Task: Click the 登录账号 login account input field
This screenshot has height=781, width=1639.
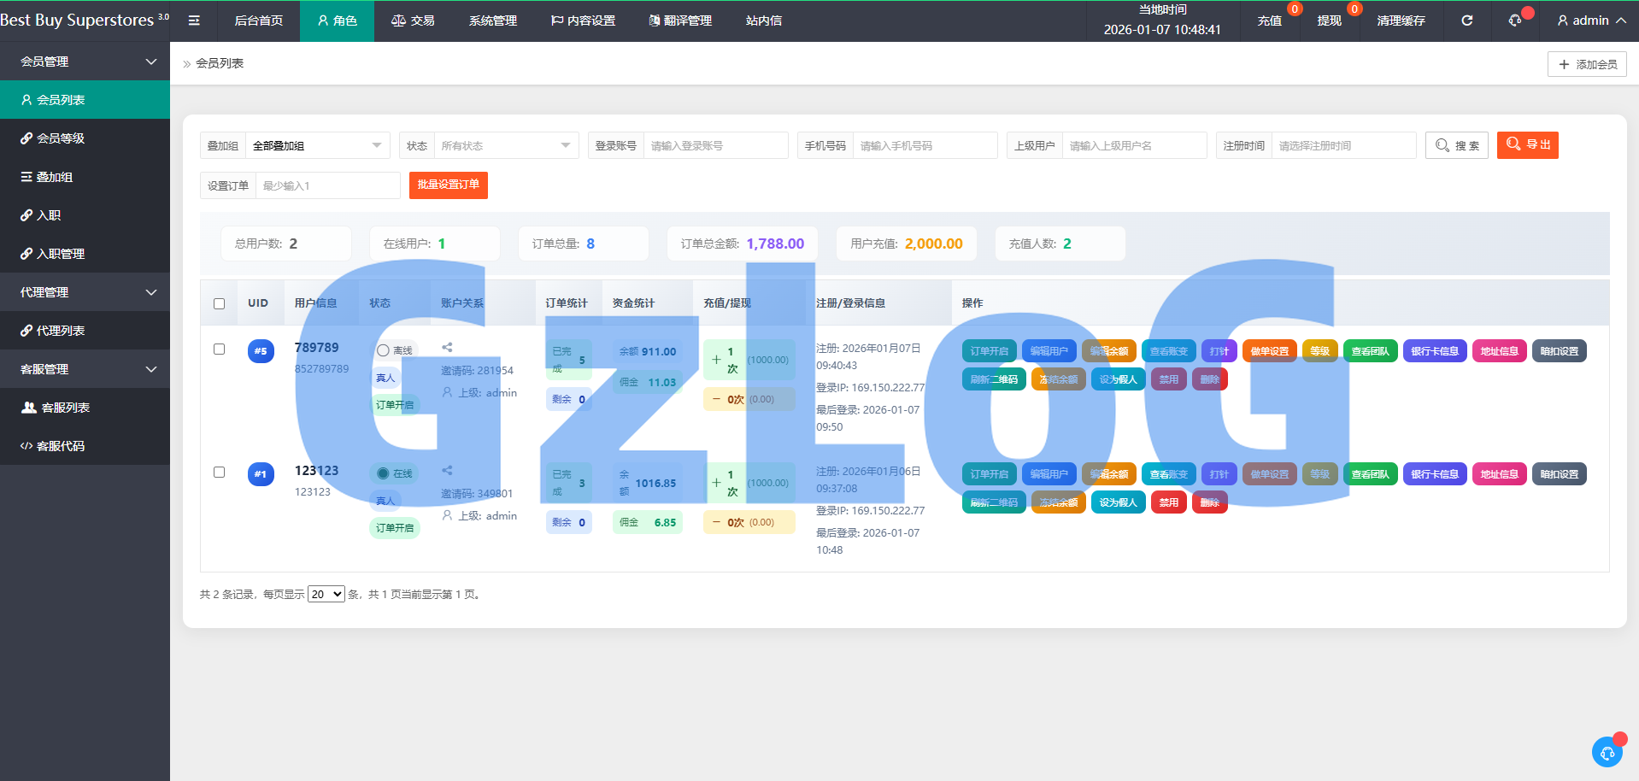Action: point(714,145)
